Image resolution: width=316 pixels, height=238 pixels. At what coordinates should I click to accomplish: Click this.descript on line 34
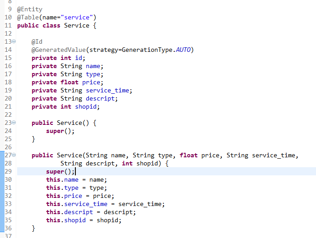pos(70,212)
